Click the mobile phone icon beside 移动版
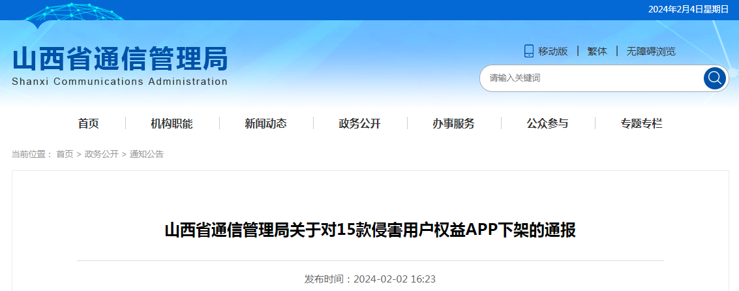 [x=529, y=52]
